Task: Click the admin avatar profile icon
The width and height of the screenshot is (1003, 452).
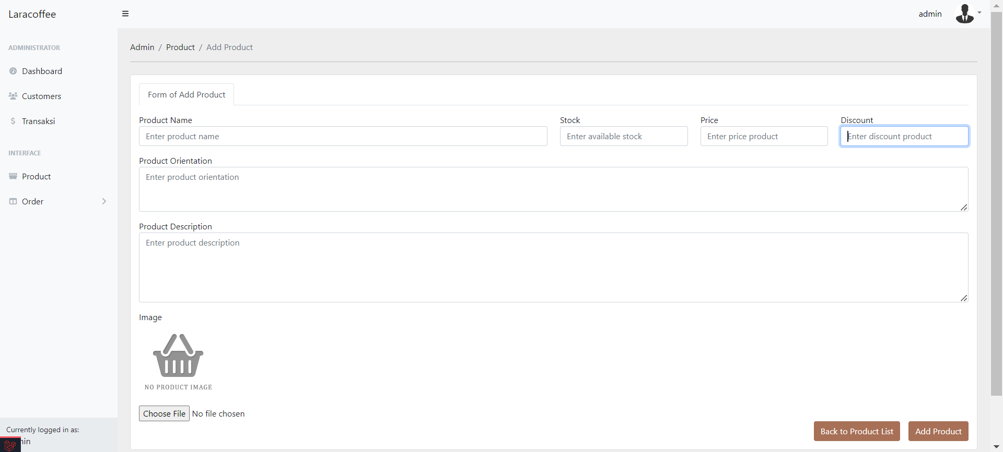Action: pos(964,14)
